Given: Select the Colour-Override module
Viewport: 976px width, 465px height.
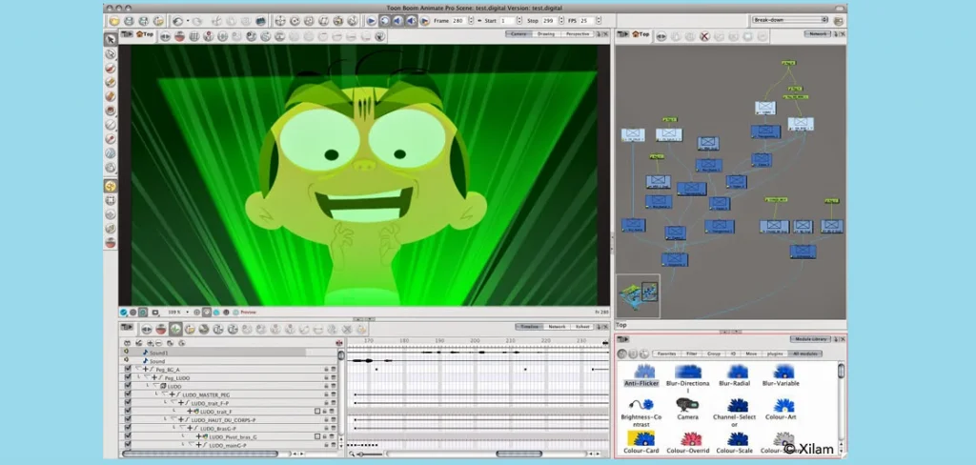Looking at the screenshot, I should 688,442.
